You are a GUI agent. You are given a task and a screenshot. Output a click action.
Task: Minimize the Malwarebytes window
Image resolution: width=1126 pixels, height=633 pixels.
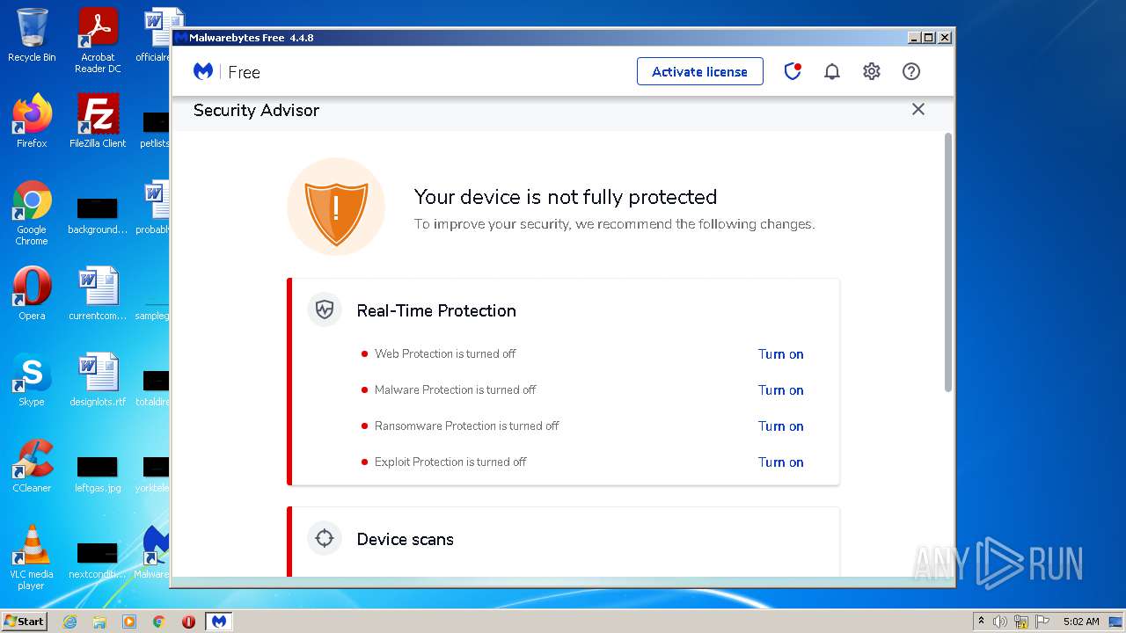click(915, 38)
